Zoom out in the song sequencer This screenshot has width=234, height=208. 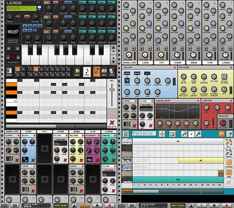(184, 134)
